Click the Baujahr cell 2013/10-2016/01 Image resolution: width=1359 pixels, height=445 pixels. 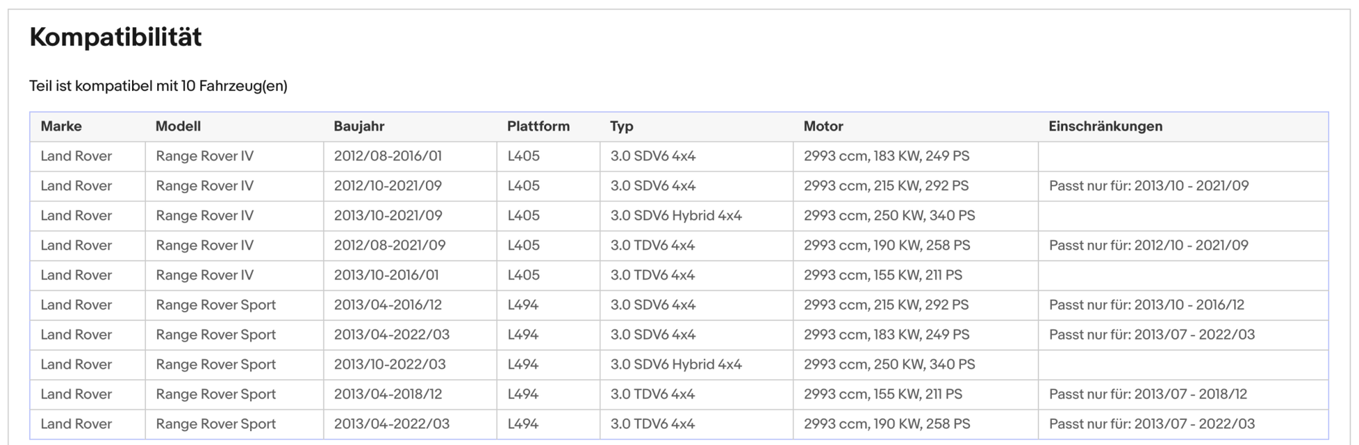pyautogui.click(x=386, y=276)
